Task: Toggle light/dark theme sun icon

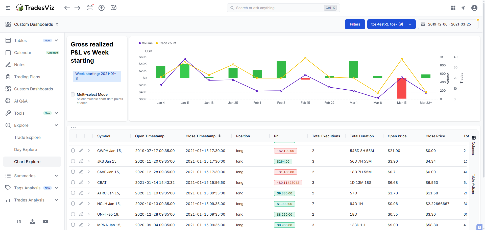Action: point(463,8)
